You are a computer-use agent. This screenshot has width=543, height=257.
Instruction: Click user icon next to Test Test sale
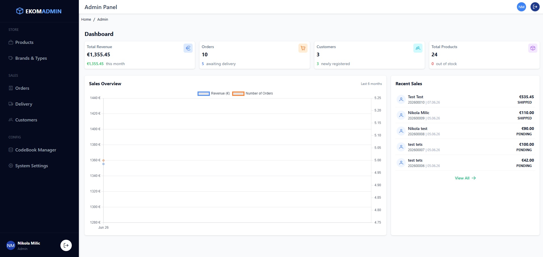tap(401, 99)
